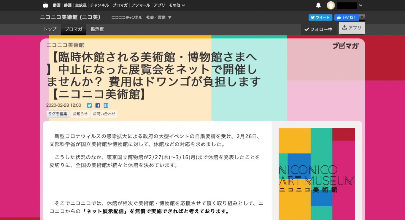The width and height of the screenshot is (405, 220).
Task: Open dropdown arrow beside いいね button
Action: click(x=362, y=17)
